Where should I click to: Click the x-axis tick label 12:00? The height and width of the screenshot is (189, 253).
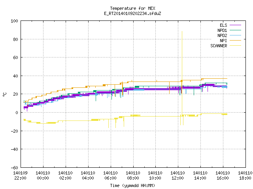click(x=177, y=178)
